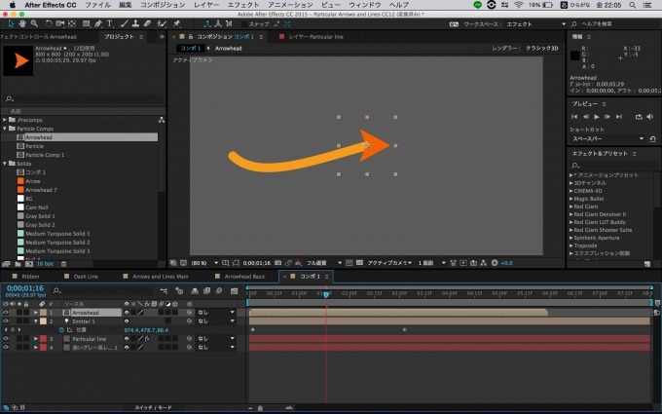
Task: Select the Zoom magnifier tool
Action: [35, 23]
